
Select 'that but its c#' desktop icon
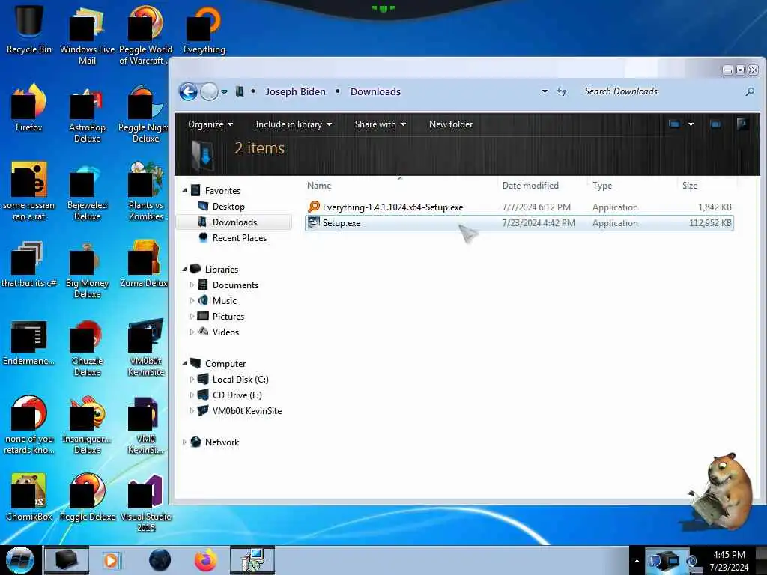pos(29,264)
